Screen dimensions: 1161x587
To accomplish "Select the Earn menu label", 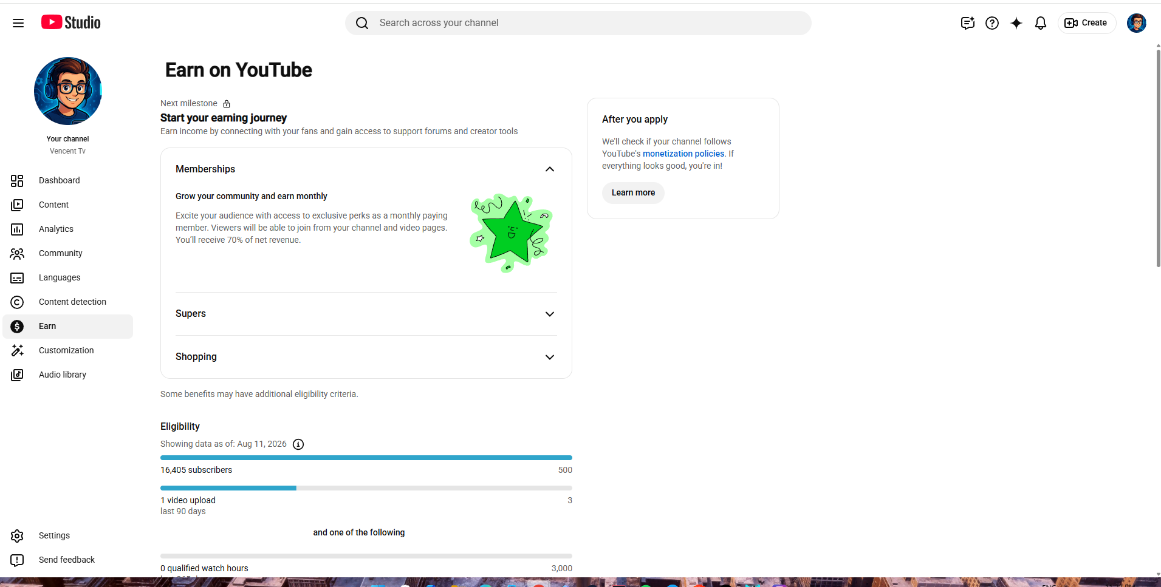I will coord(47,326).
